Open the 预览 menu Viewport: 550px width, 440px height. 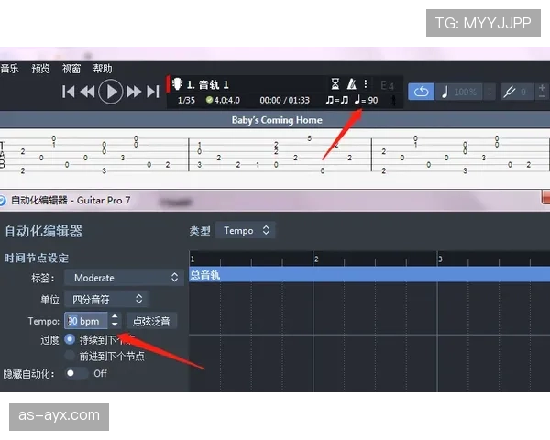[x=40, y=69]
